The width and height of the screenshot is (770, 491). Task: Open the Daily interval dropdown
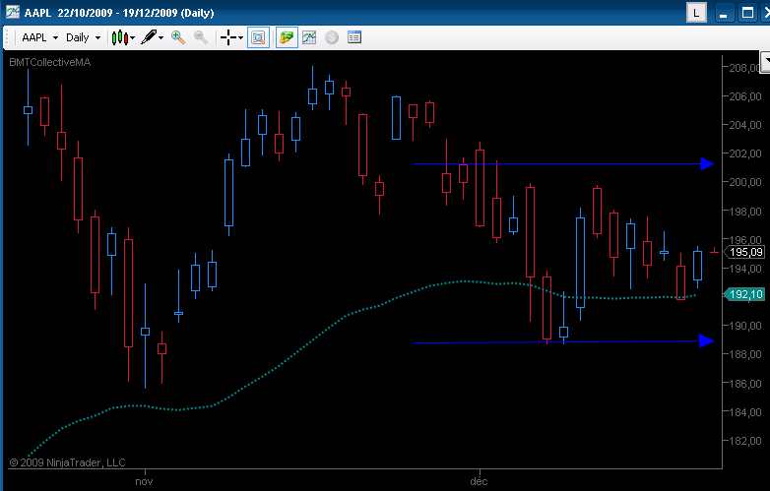click(83, 37)
